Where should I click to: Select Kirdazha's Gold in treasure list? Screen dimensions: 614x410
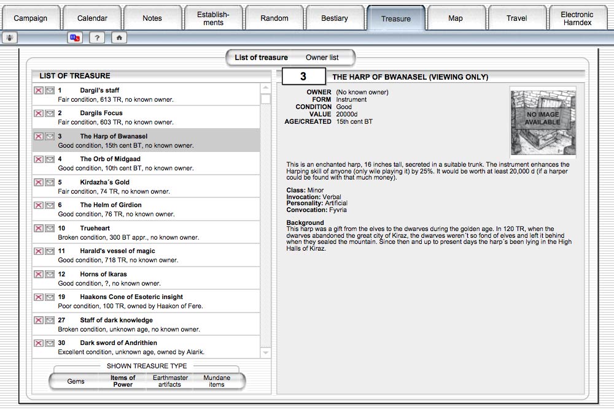[x=104, y=182]
